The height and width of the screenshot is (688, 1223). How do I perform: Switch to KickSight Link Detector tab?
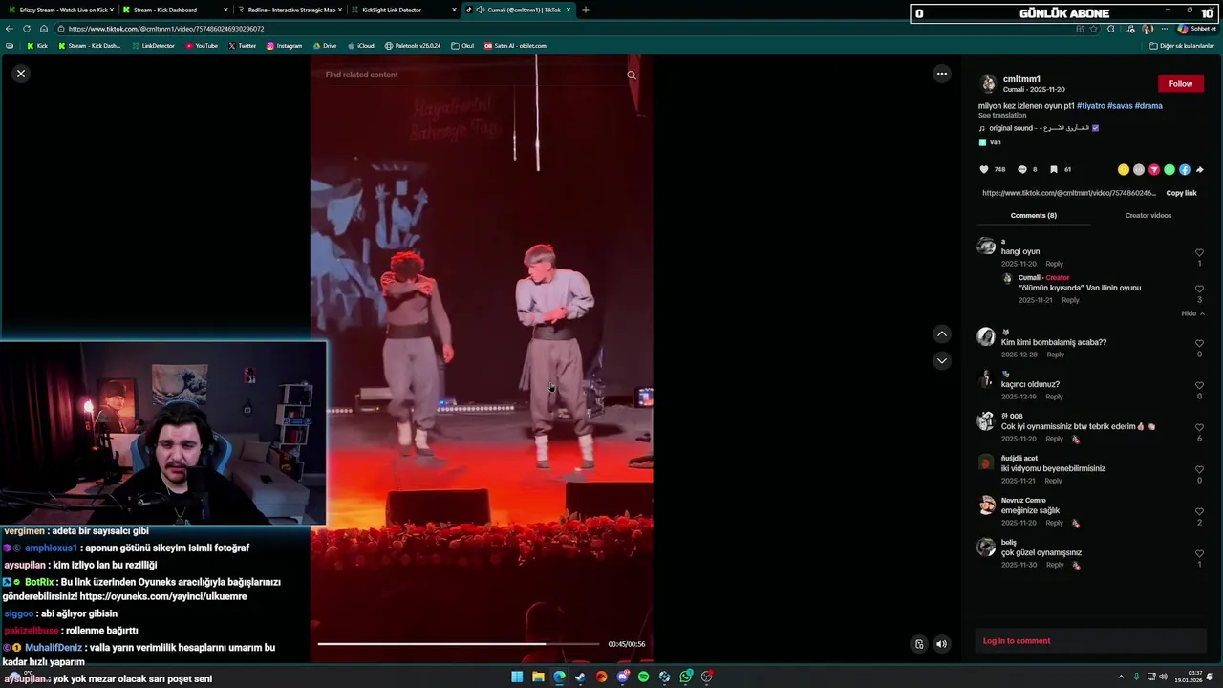(402, 10)
